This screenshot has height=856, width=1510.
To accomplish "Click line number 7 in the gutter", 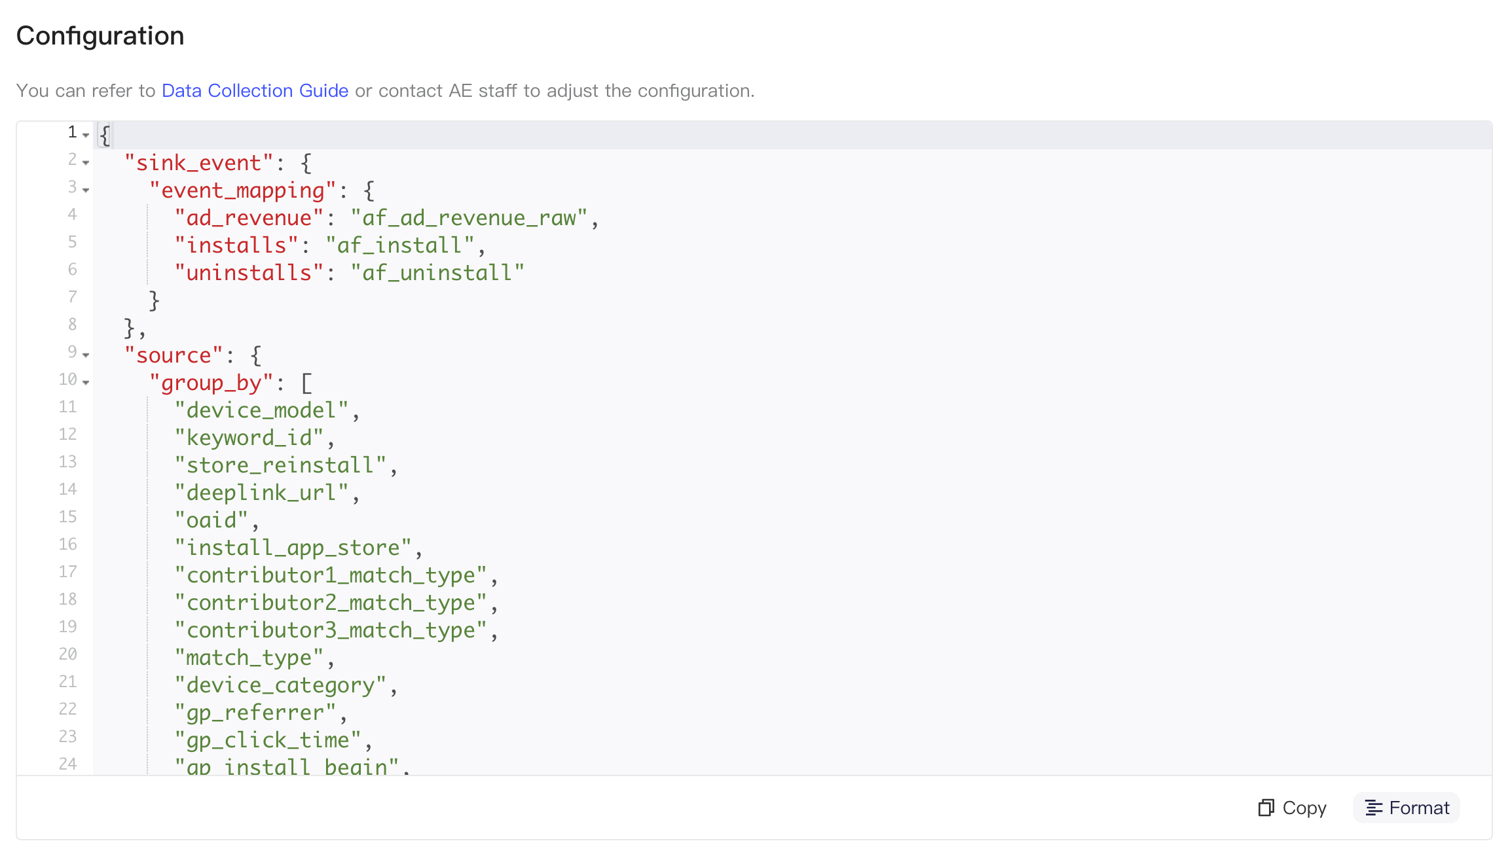I will pyautogui.click(x=72, y=297).
